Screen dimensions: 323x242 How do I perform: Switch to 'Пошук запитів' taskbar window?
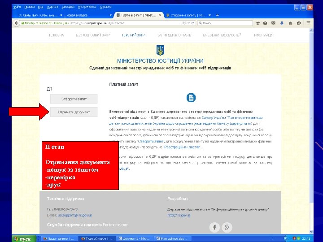pos(59,239)
